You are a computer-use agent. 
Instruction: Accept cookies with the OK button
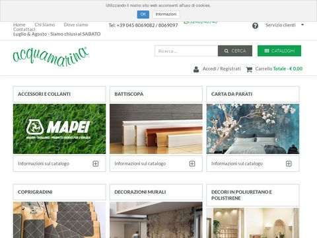tap(143, 15)
